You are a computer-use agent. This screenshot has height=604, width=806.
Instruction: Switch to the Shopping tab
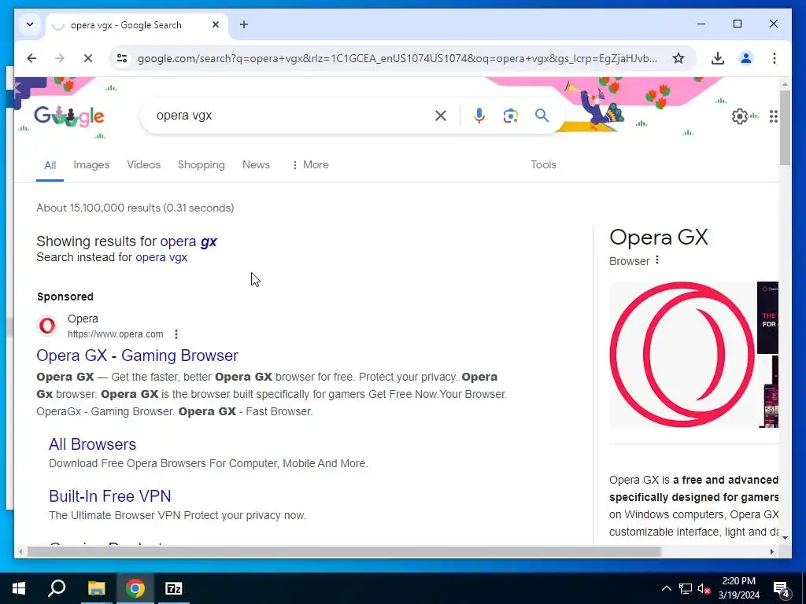pyautogui.click(x=201, y=165)
